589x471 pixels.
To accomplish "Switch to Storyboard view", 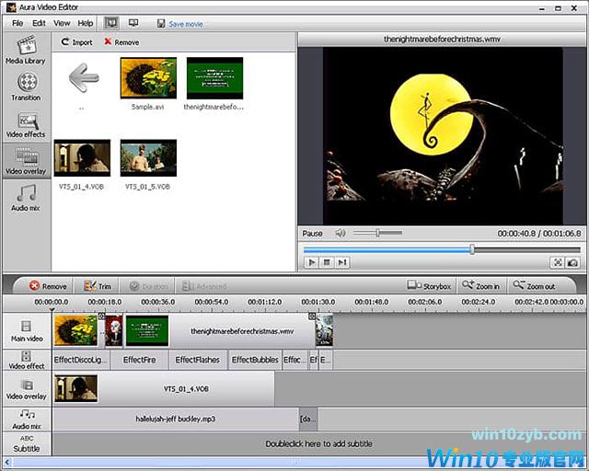I will point(429,286).
